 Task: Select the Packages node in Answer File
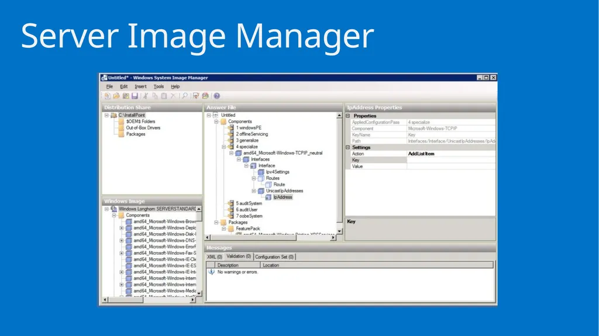(x=237, y=222)
